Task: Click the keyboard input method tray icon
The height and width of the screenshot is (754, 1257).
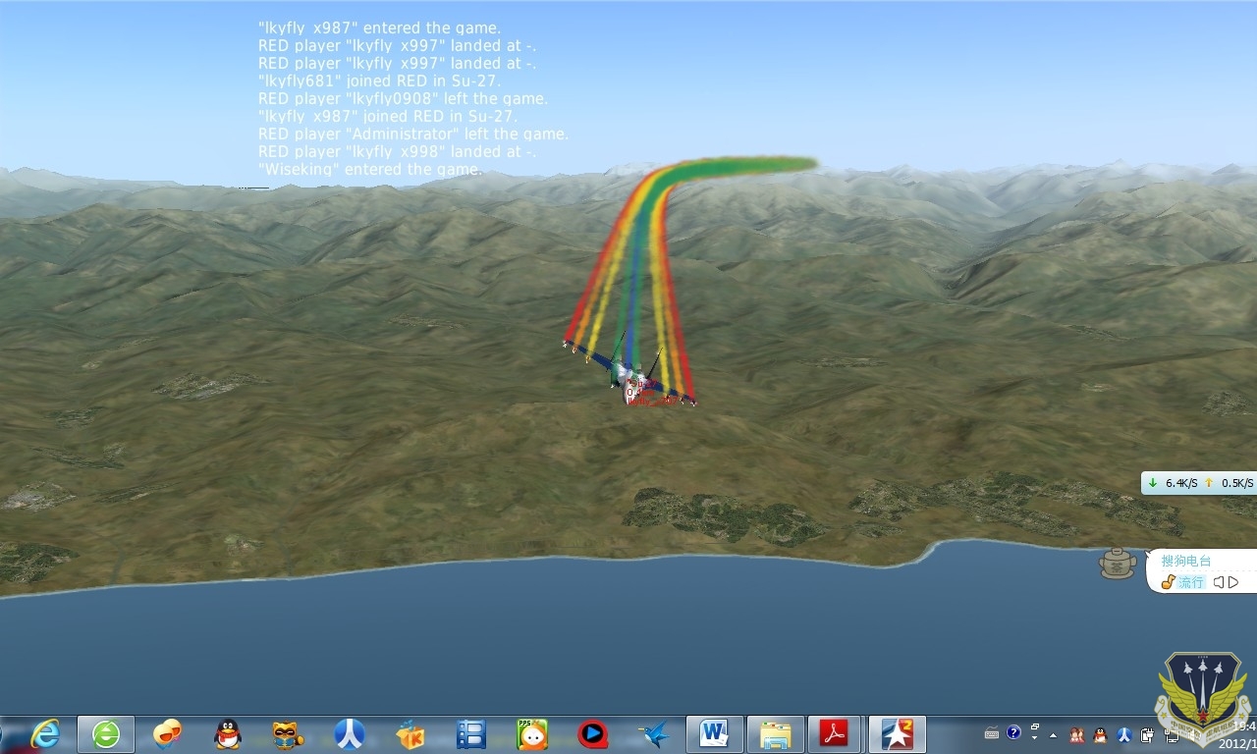Action: (x=992, y=733)
